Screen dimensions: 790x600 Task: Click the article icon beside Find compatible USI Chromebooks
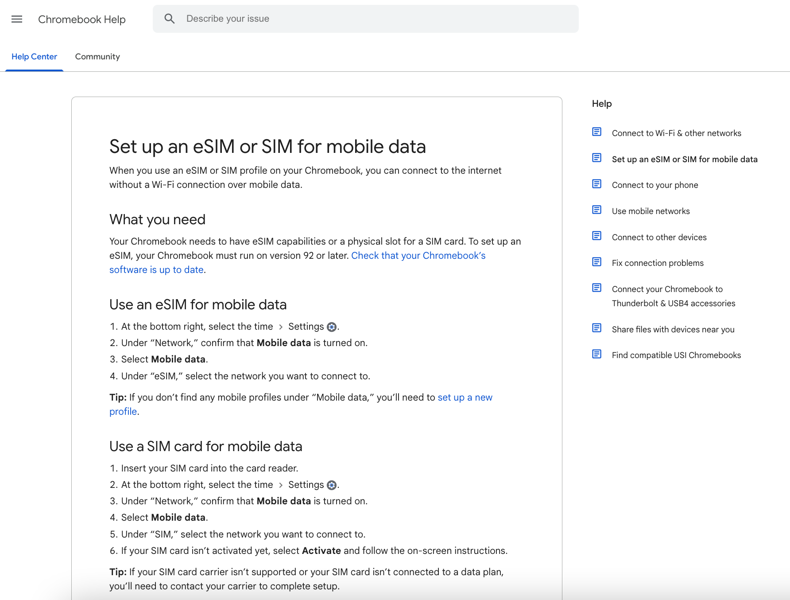[596, 354]
